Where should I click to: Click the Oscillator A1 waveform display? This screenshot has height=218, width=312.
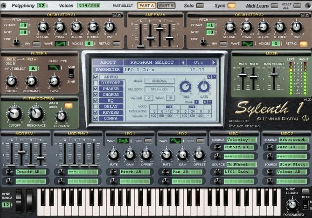pos(60,44)
